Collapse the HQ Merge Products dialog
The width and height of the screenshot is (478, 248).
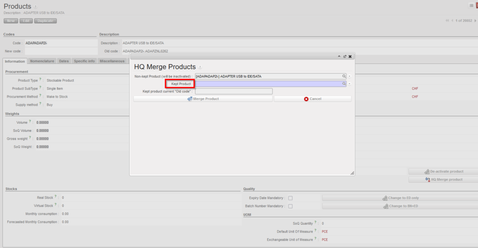pos(339,57)
